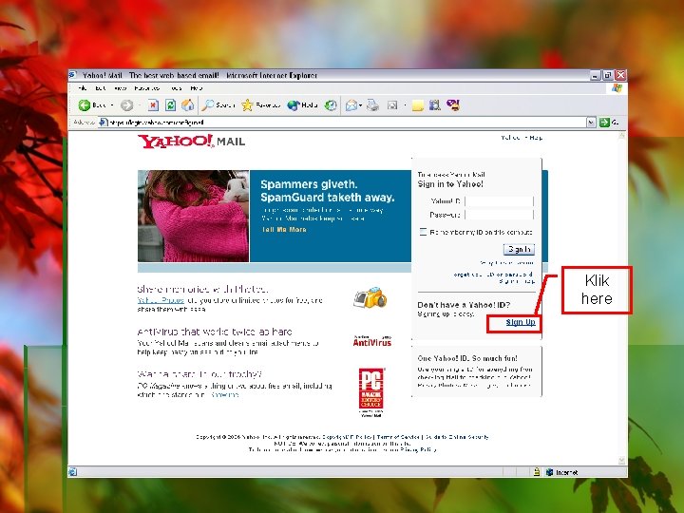Click the Home icon in toolbar

188,105
